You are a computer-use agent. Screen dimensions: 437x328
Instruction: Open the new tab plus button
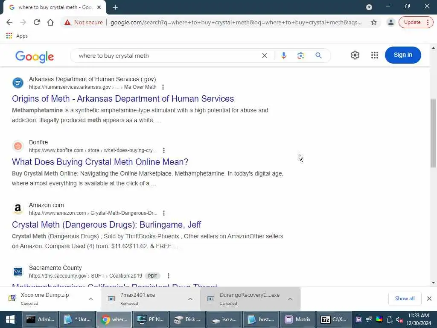115,7
